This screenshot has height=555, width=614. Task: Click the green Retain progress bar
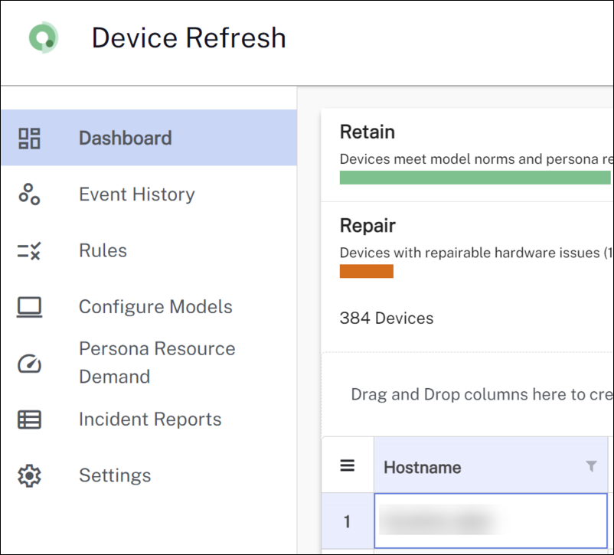click(x=475, y=178)
